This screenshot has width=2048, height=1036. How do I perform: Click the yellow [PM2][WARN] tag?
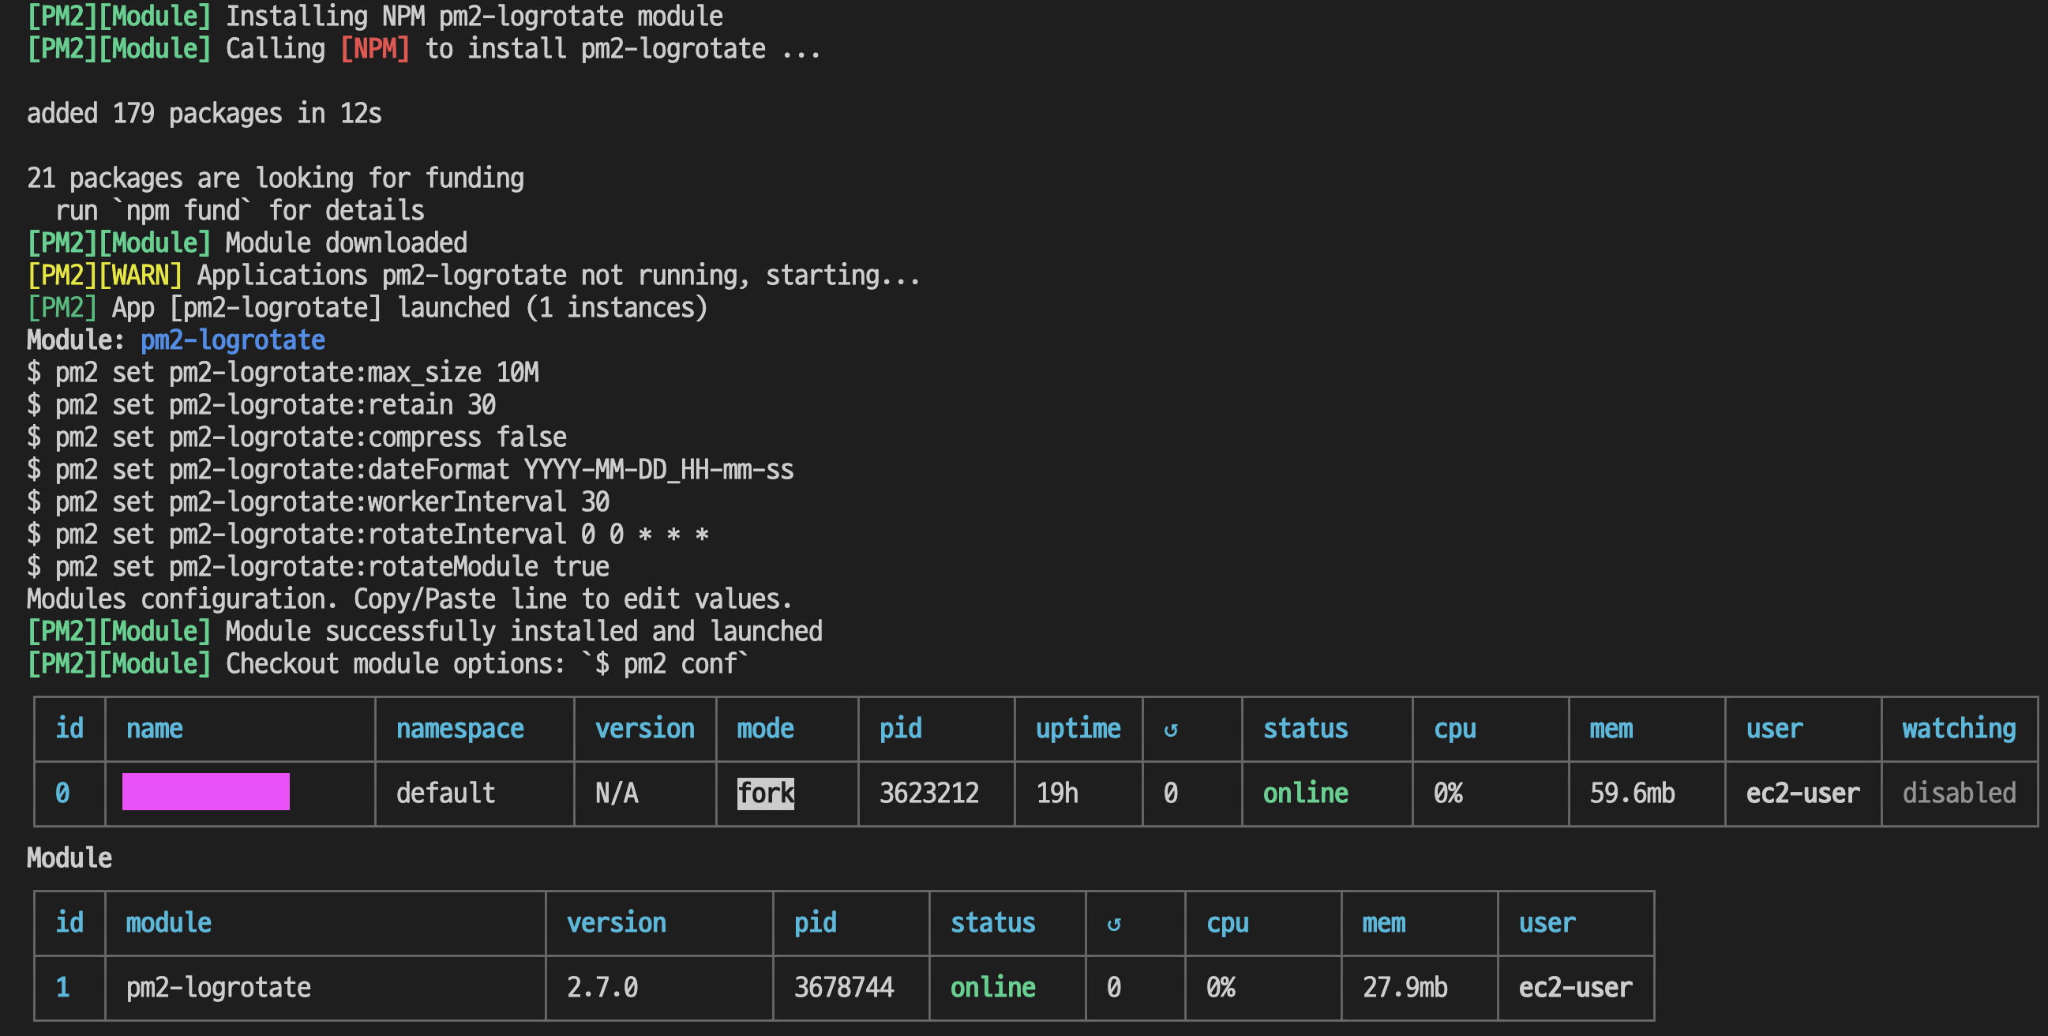104,275
